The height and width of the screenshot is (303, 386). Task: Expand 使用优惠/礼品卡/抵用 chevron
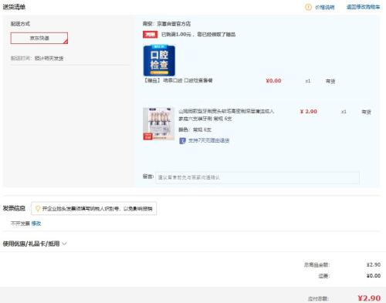pos(64,244)
